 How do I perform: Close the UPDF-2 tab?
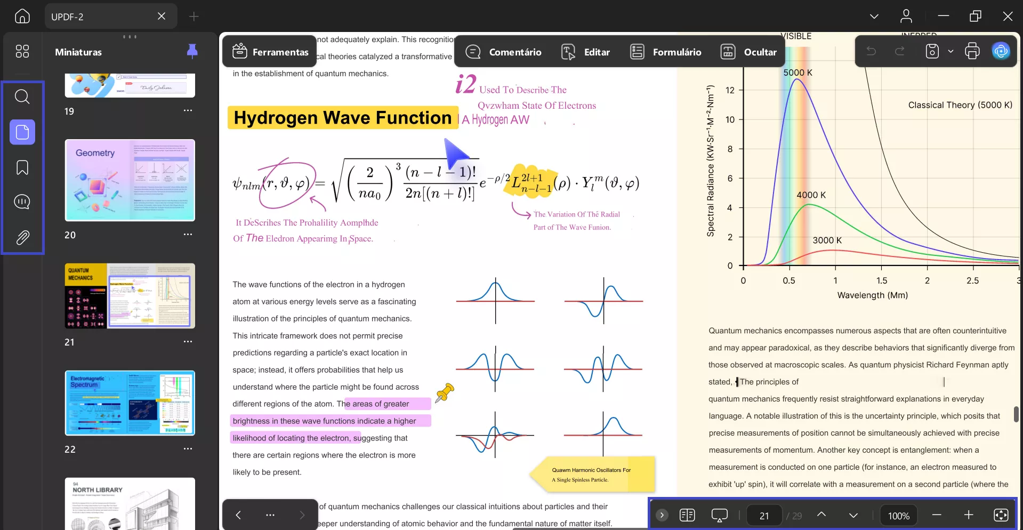pos(161,16)
